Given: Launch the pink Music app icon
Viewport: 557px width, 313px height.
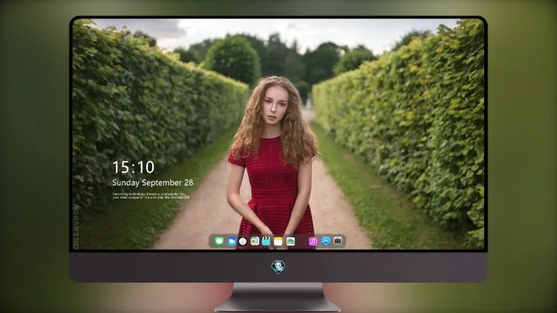Looking at the screenshot, I should (x=313, y=241).
